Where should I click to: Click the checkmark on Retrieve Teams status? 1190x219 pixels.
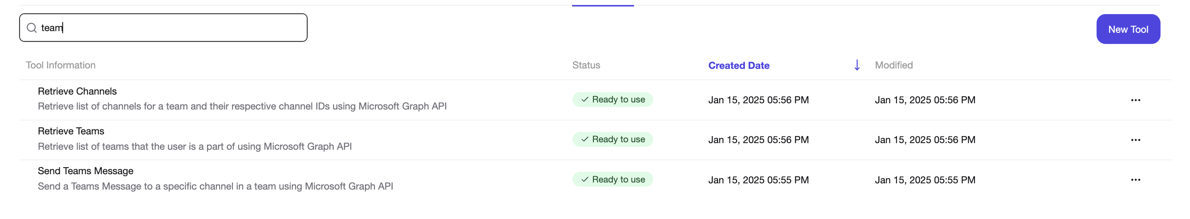[x=584, y=139]
